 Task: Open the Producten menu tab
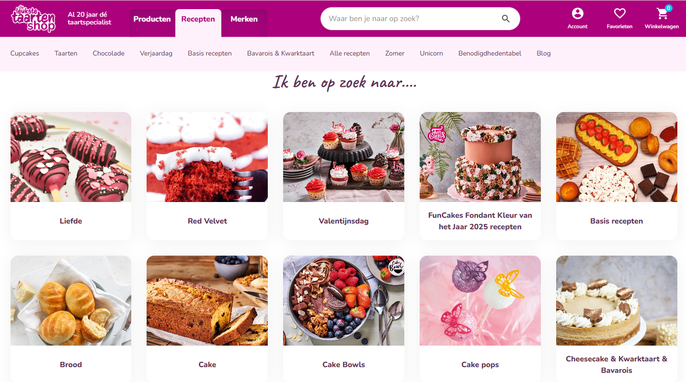[x=152, y=19]
